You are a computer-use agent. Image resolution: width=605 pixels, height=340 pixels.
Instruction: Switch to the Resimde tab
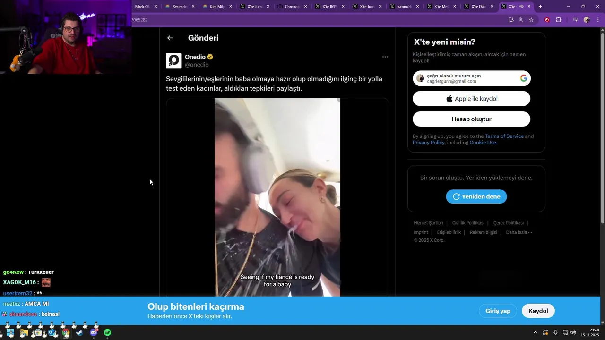pyautogui.click(x=180, y=7)
